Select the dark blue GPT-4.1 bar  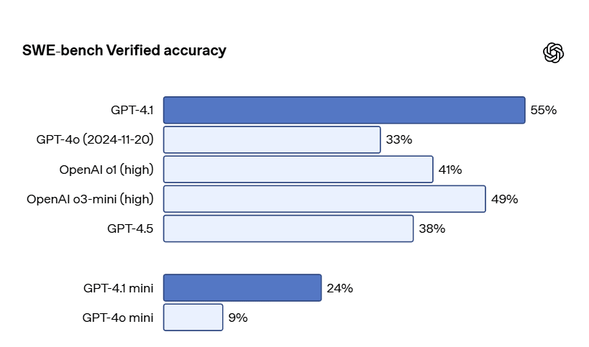pos(344,110)
